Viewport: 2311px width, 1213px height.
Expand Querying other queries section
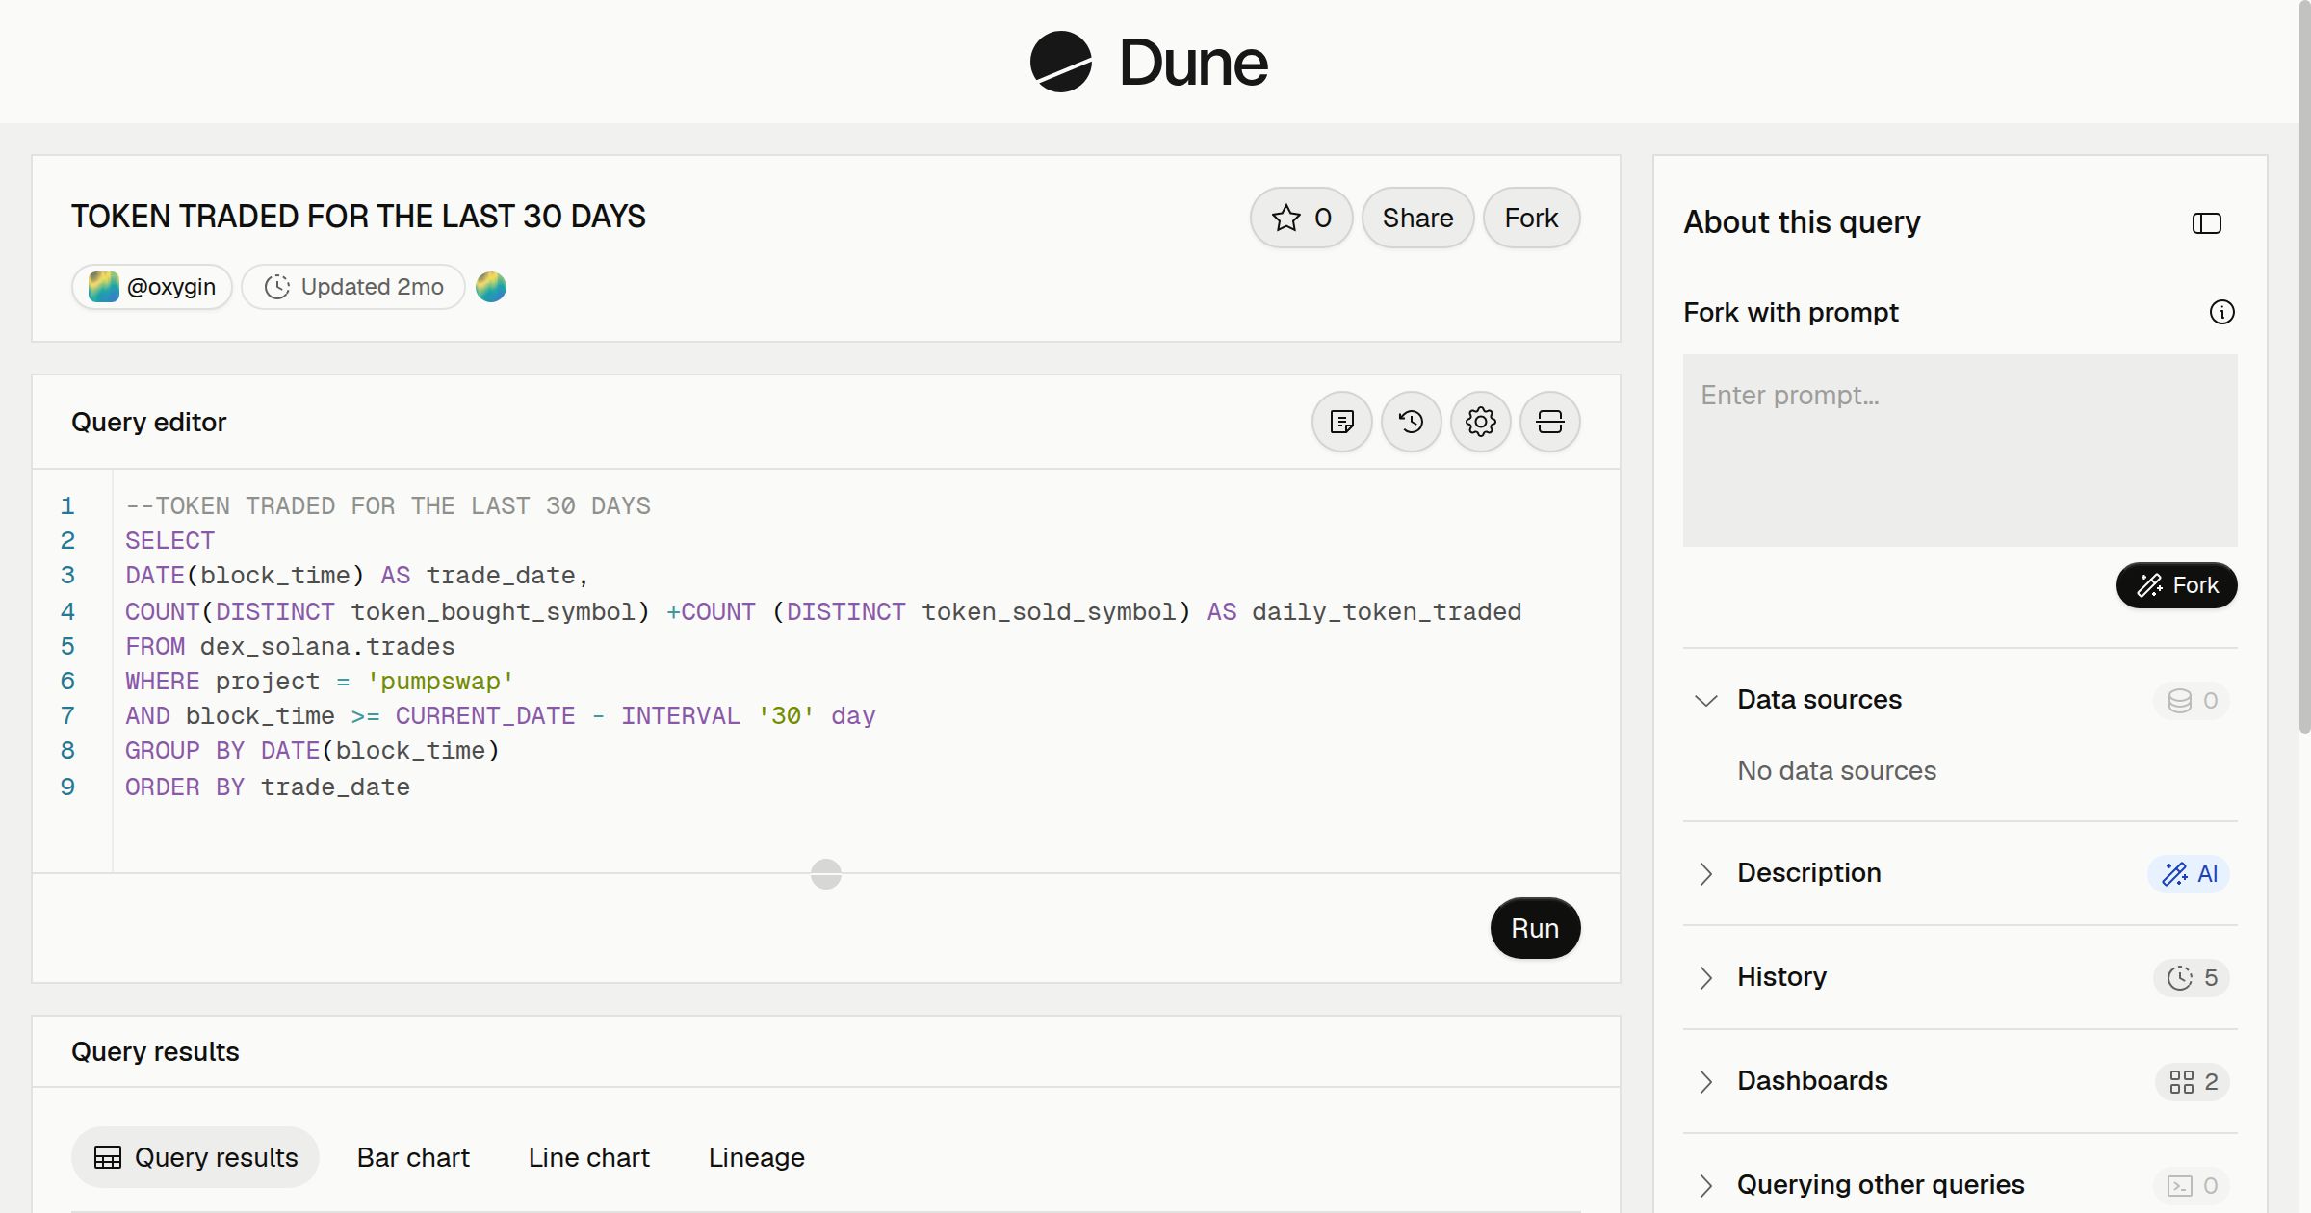(1705, 1185)
